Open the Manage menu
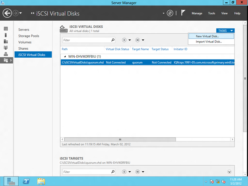Viewport: 248px width, 186px height. pyautogui.click(x=197, y=13)
